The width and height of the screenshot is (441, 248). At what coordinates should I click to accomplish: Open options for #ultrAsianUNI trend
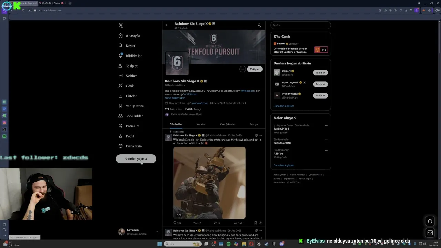click(326, 140)
